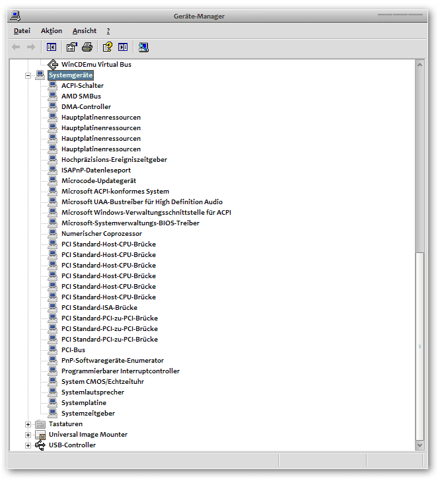
Task: Click the vertical scrollbar thumb
Action: pyautogui.click(x=420, y=346)
